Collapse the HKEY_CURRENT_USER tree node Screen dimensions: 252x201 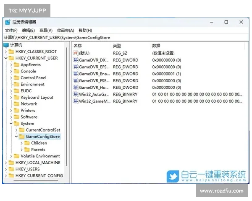[6, 58]
